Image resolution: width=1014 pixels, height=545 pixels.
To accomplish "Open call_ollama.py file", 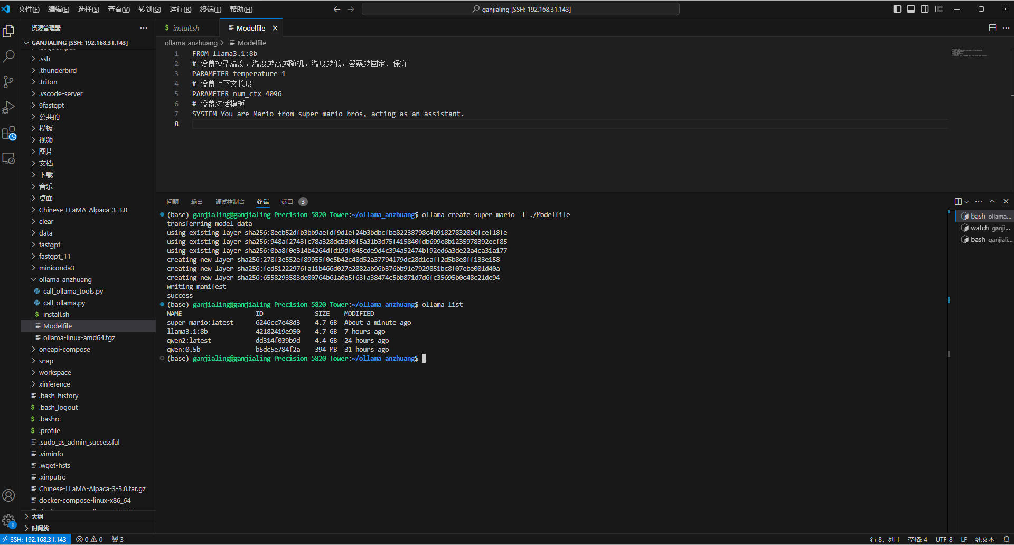I will 88,303.
